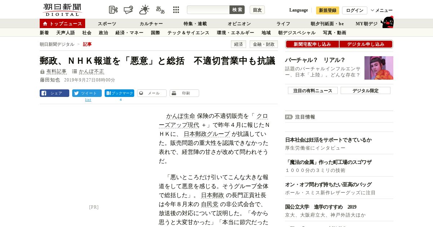Click the list icon beside かんぽ不正
The height and width of the screenshot is (227, 433).
pyautogui.click(x=74, y=72)
